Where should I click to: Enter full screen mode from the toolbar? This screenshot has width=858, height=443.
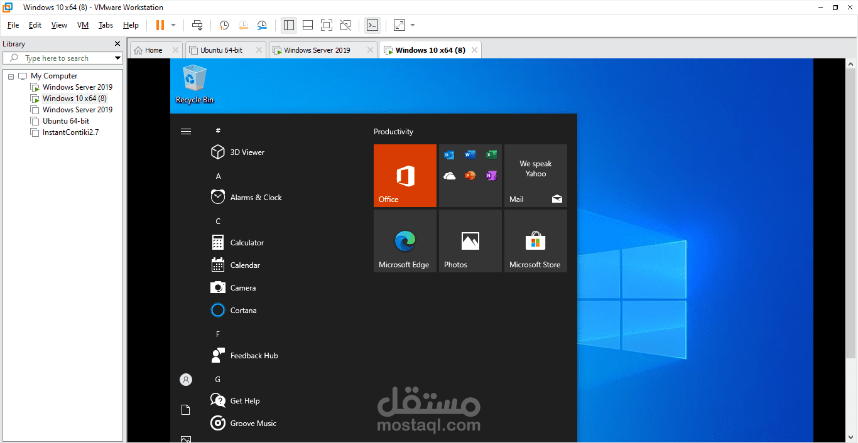click(x=326, y=25)
